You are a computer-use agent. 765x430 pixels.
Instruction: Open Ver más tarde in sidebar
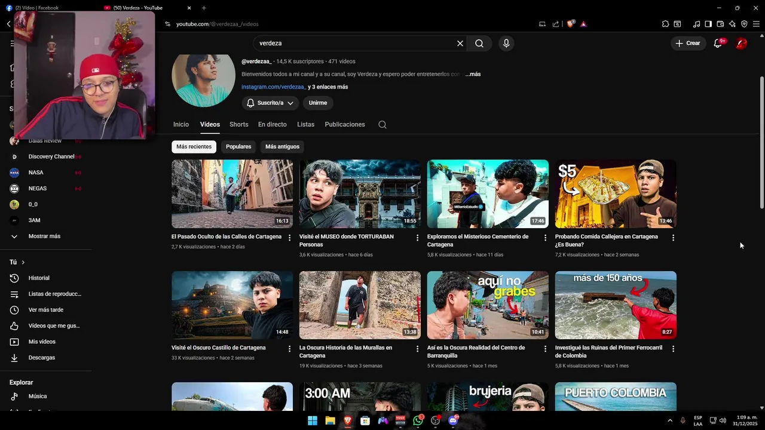pyautogui.click(x=45, y=310)
